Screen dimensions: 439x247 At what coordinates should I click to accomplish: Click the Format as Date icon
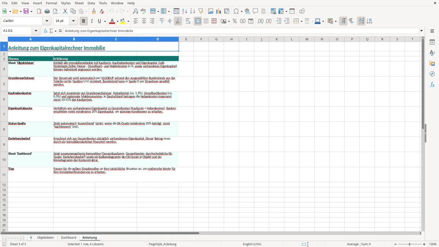pos(251,21)
